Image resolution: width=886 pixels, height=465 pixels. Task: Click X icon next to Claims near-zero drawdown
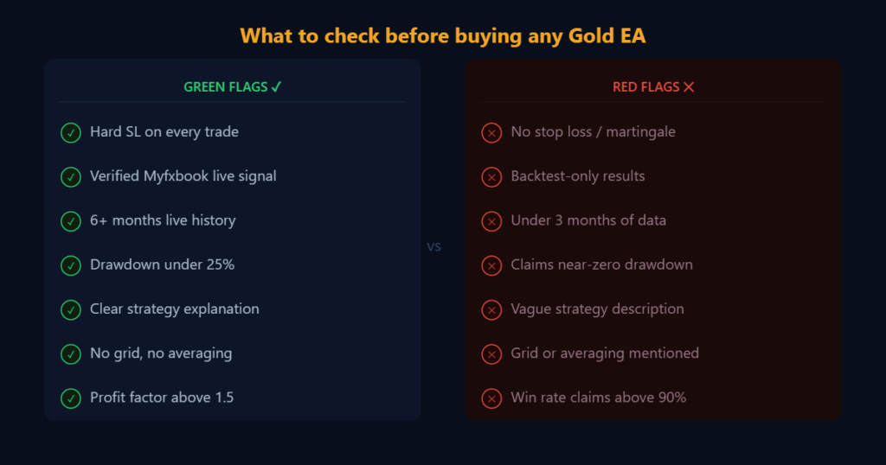tap(491, 265)
